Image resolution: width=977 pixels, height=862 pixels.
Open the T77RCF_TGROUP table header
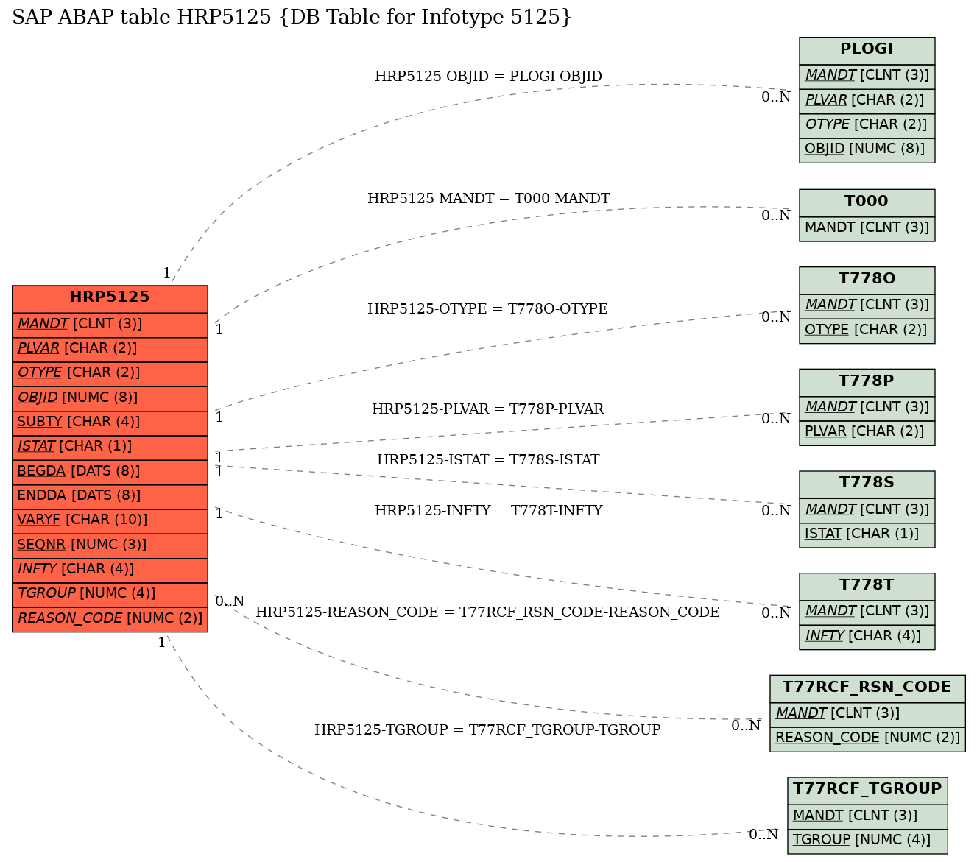pos(867,790)
